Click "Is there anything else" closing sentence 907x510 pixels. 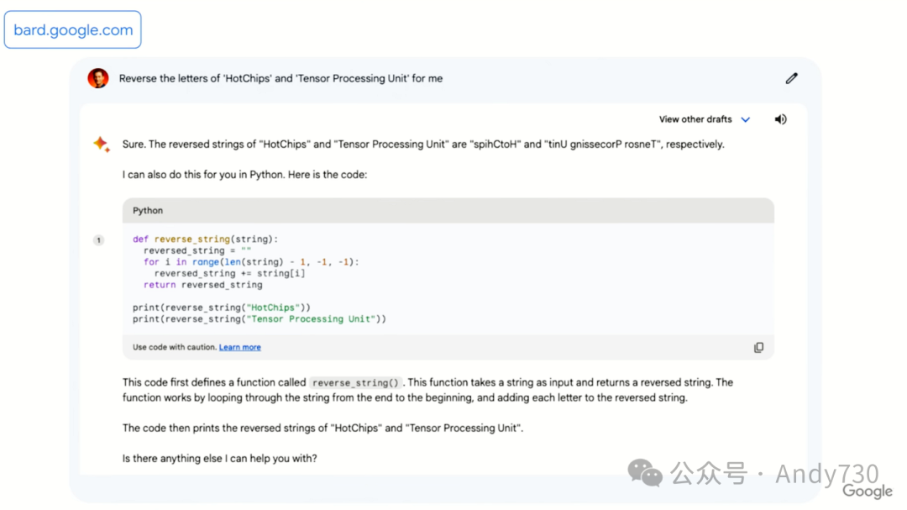click(x=219, y=459)
